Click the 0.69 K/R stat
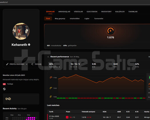 [x=115, y=65]
